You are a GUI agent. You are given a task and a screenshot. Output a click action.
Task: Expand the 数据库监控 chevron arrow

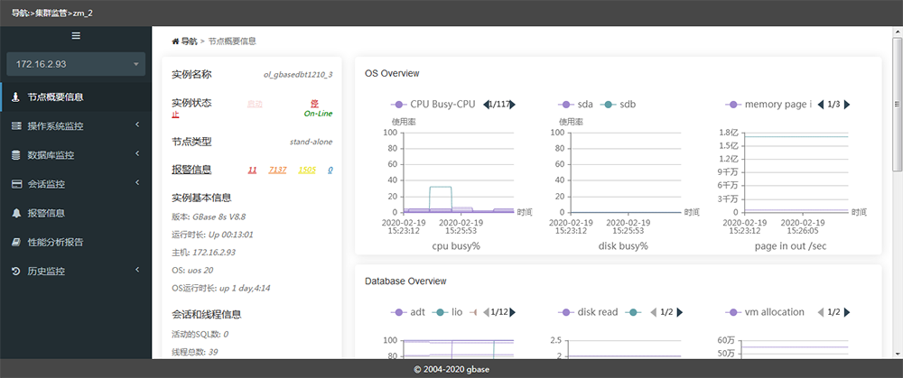(137, 153)
